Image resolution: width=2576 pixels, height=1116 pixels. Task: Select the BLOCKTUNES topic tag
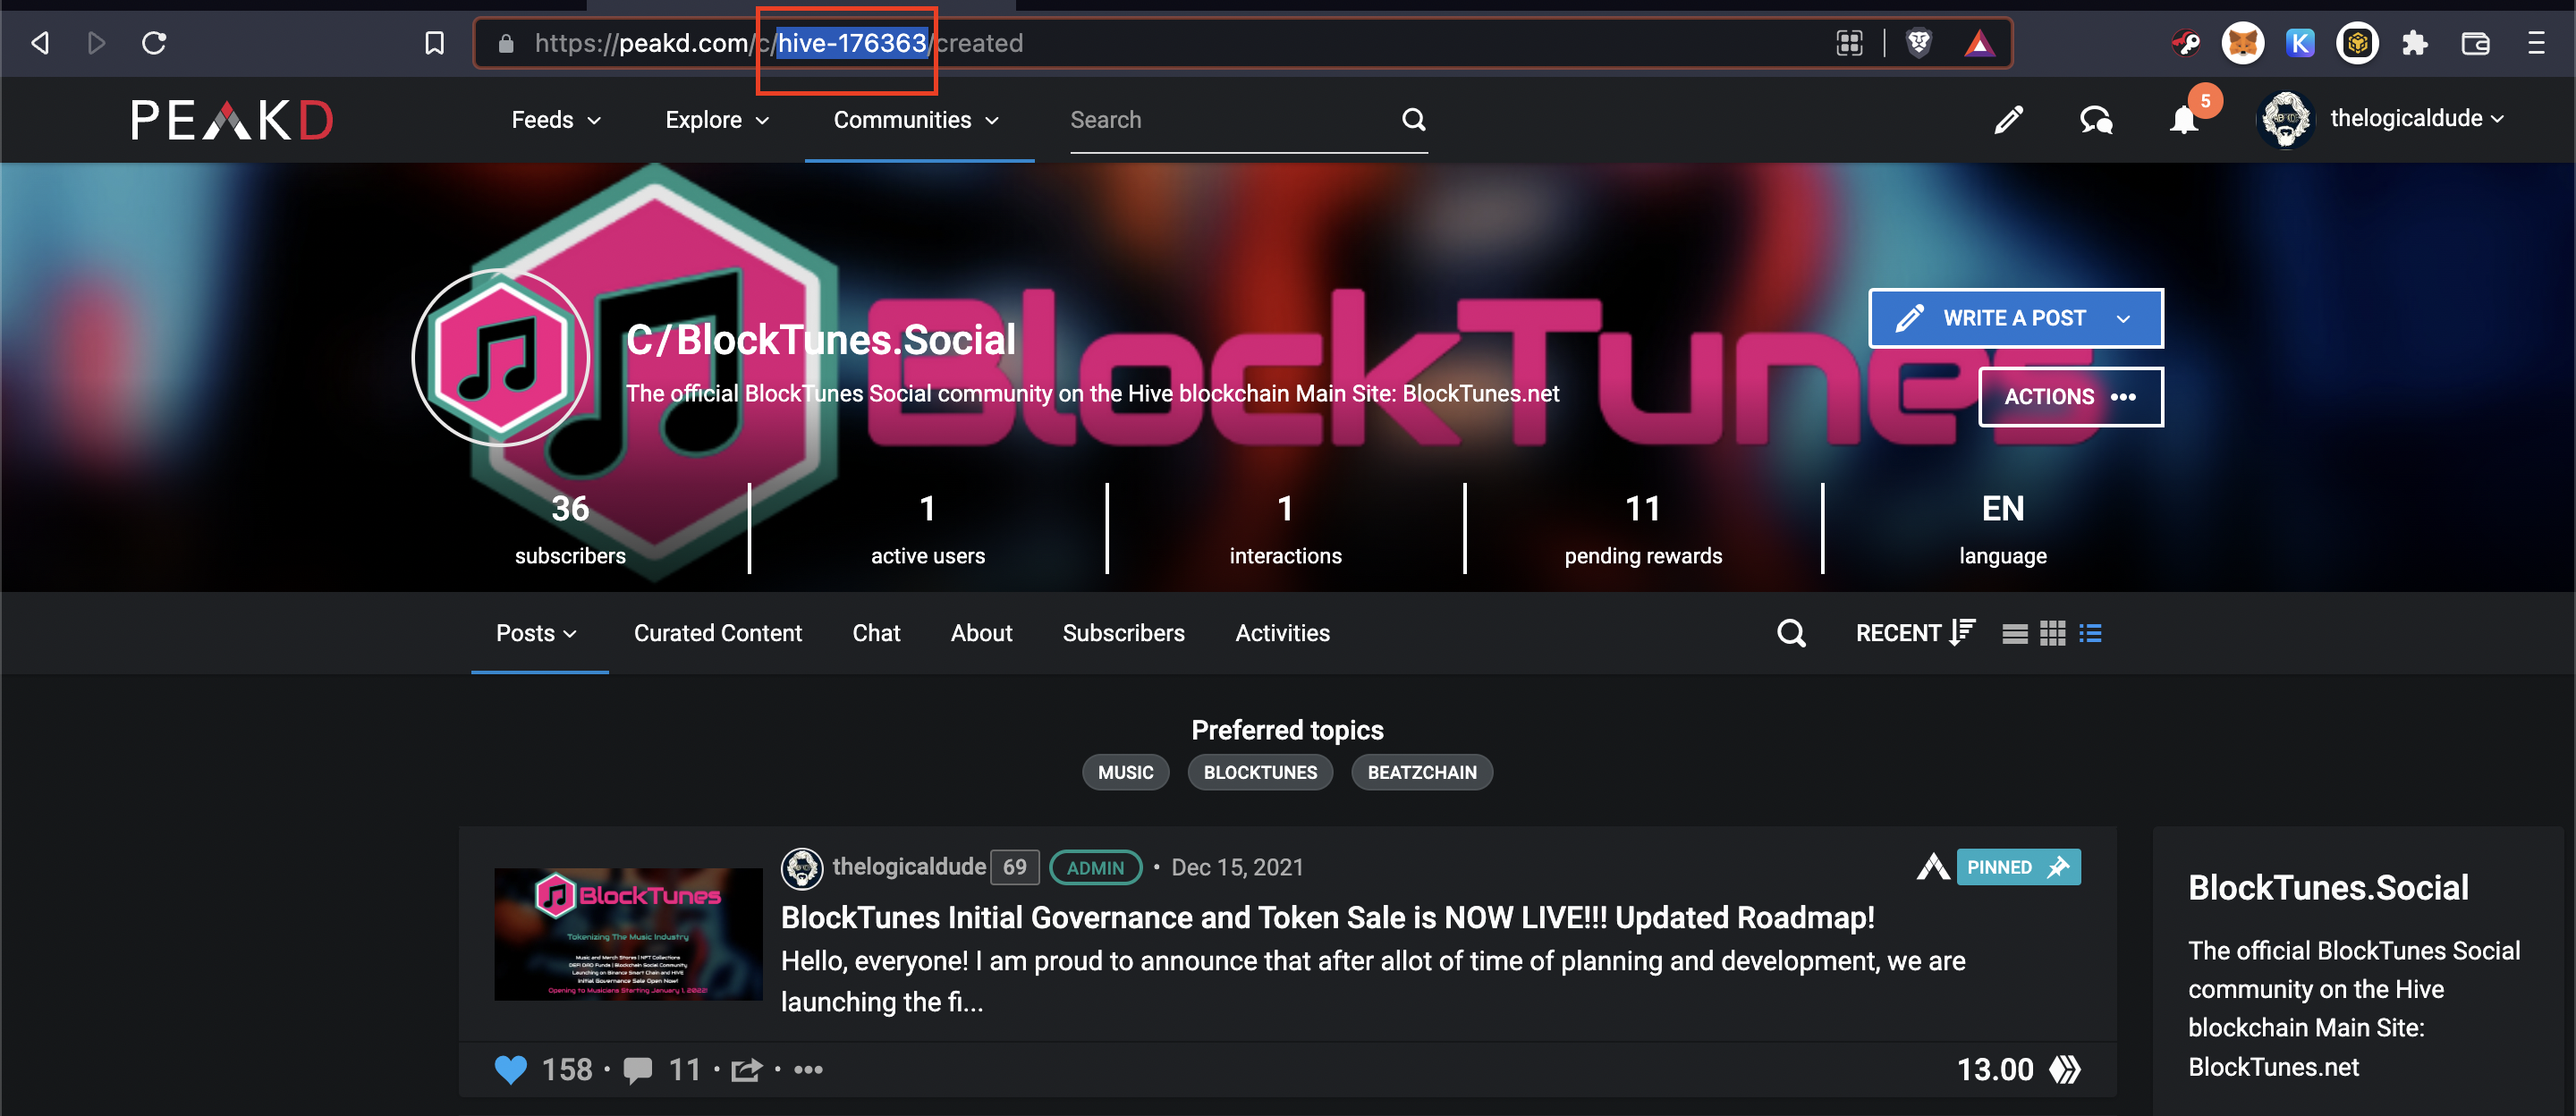[1260, 772]
